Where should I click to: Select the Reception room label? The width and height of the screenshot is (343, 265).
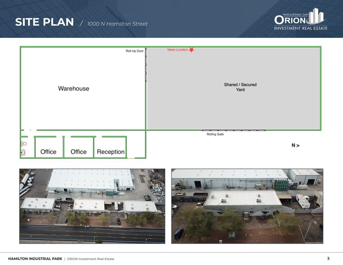coord(111,152)
